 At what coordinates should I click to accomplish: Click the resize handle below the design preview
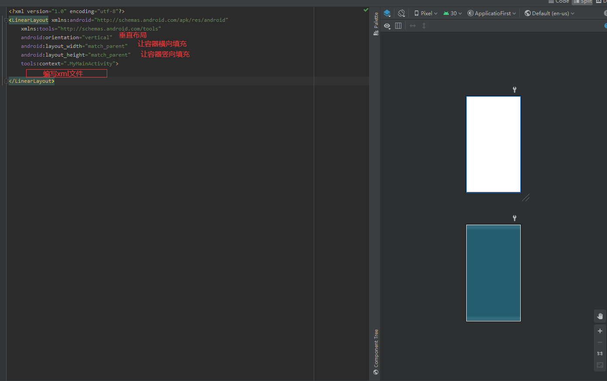pos(526,198)
